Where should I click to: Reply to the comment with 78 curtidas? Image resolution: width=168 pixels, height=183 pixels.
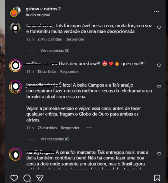point(70,128)
